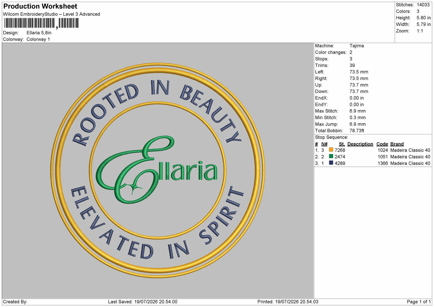The width and height of the screenshot is (434, 307).
Task: Click the orange thread color swatch 7268
Action: point(331,150)
